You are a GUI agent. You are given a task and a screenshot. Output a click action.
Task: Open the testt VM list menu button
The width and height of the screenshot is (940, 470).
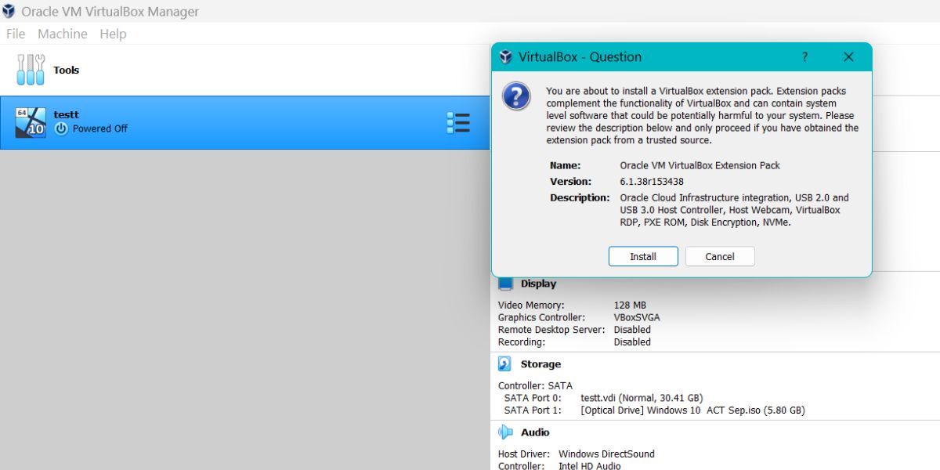point(458,122)
